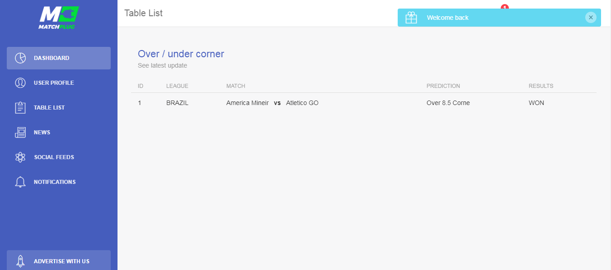Click the gift icon in Welcome back banner

point(411,18)
